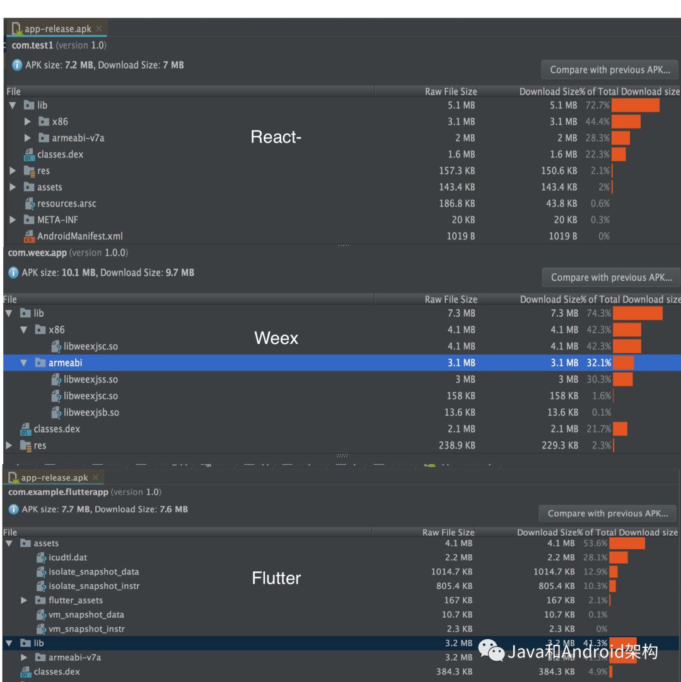Click the package name com.weex.app
This screenshot has height=682, width=681.
tap(37, 253)
